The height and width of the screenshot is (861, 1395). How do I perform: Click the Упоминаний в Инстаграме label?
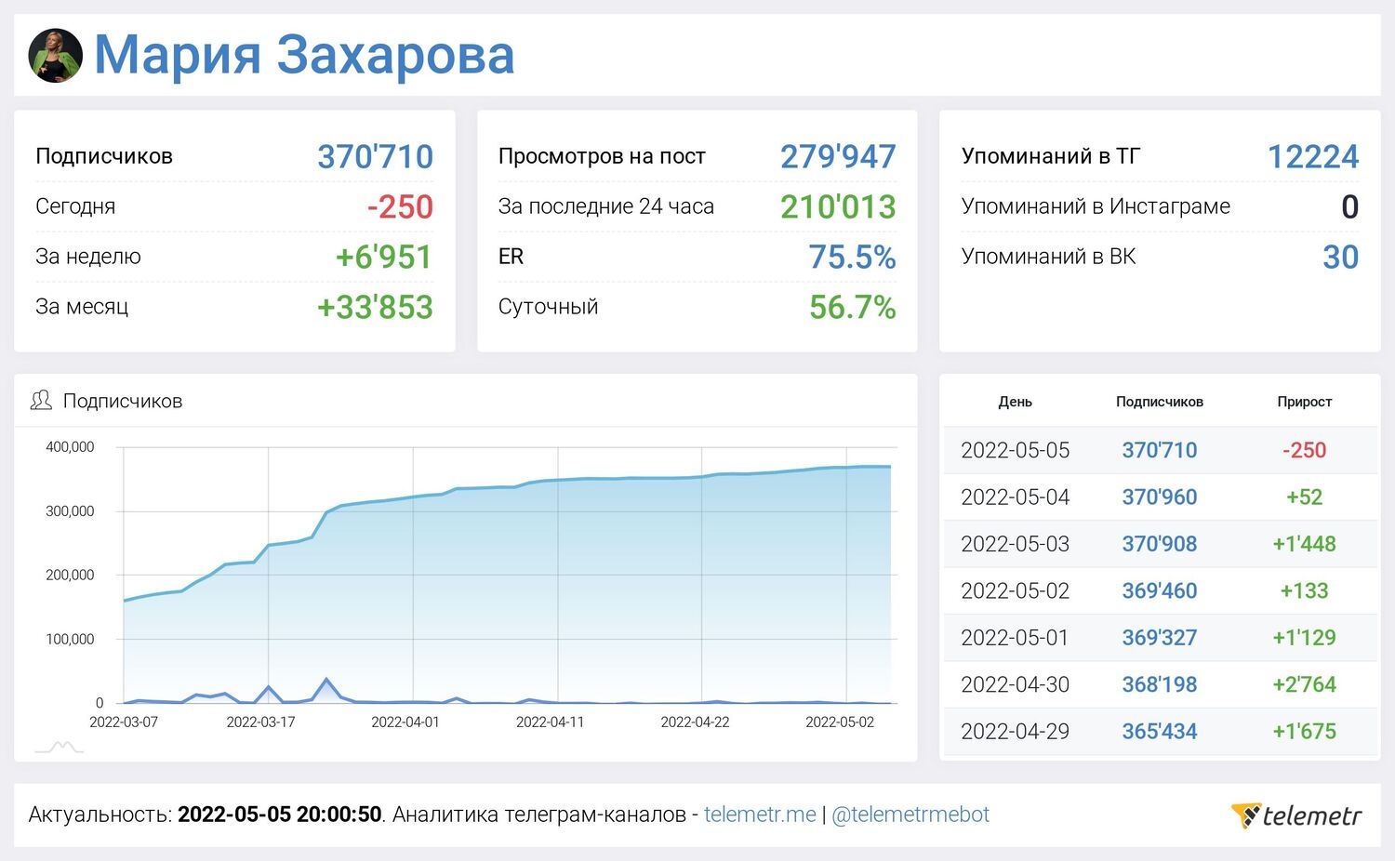click(1096, 206)
